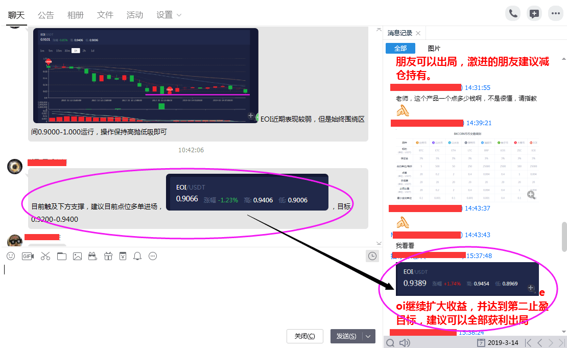Open the emoji picker in the chat toolbar
Viewport: 567px width, 348px height.
point(11,256)
